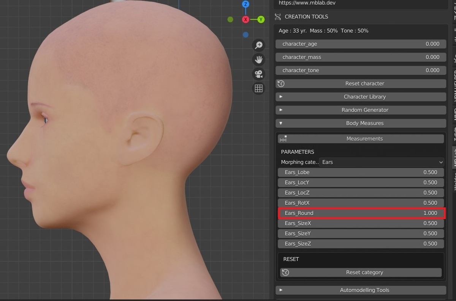Click the blue Z axis gizmo ball
This screenshot has height=301, width=456.
[x=246, y=5]
